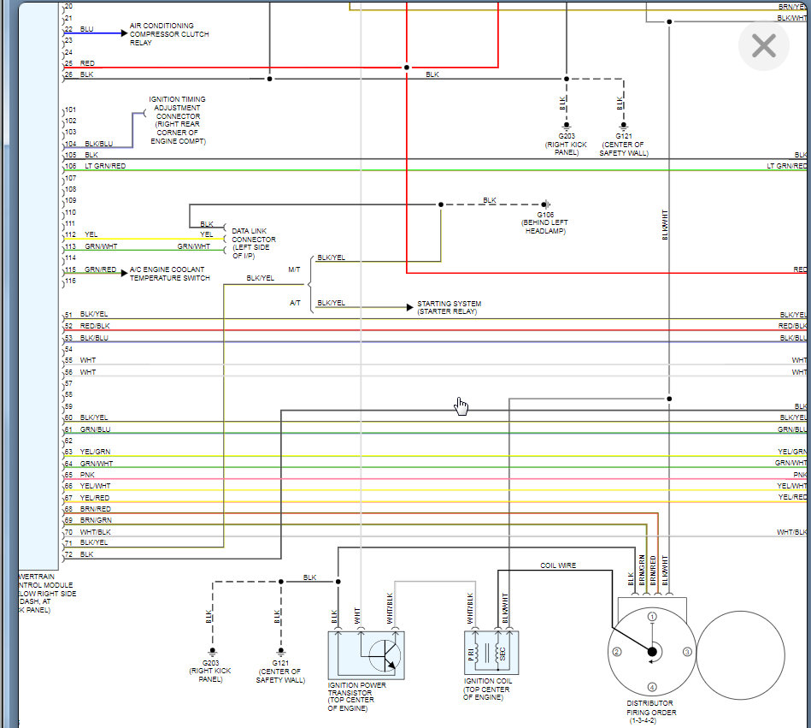The width and height of the screenshot is (811, 728).
Task: Select 'A/C ENGINE COOLANT TEMPERATURE SWITCH' text
Action: click(x=170, y=274)
